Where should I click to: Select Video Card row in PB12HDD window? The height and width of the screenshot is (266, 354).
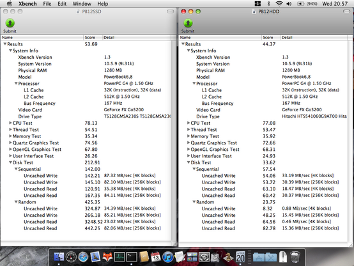[263, 110]
